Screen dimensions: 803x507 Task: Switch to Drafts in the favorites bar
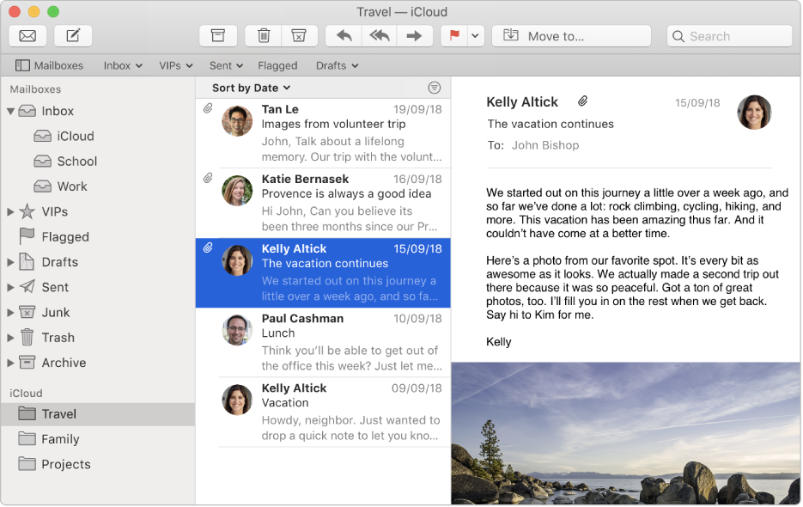point(337,65)
